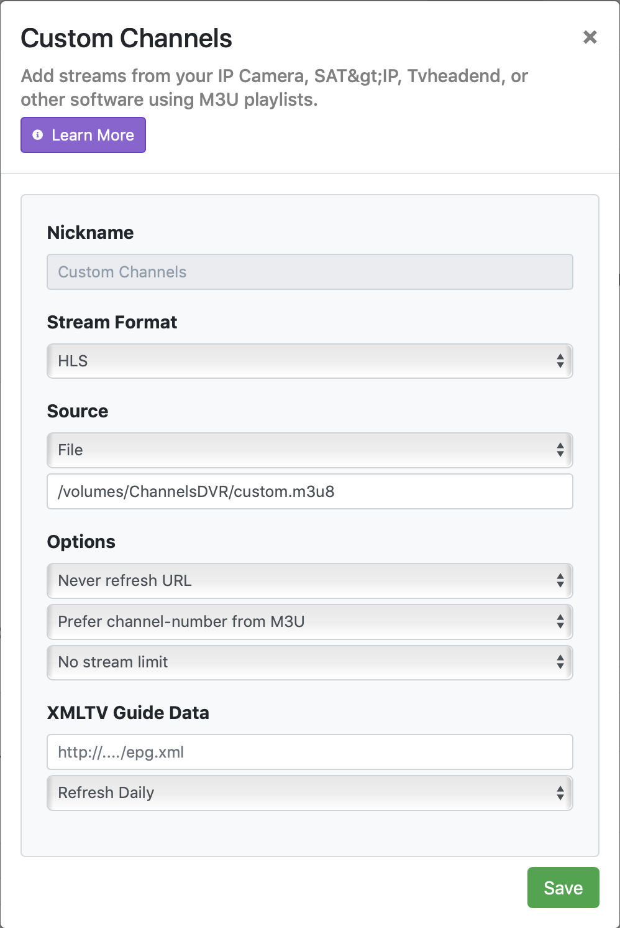Click the Nickname text field
This screenshot has width=620, height=928.
click(x=309, y=272)
